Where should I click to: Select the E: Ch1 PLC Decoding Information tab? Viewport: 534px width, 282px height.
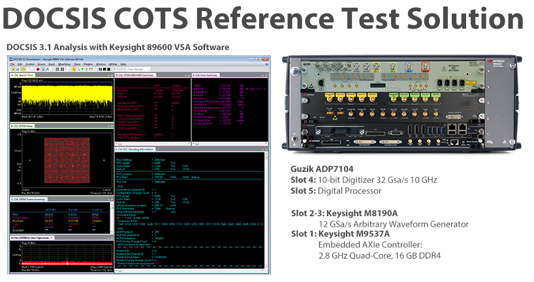[135, 150]
